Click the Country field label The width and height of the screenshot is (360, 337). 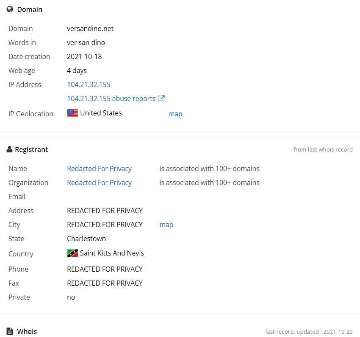[x=21, y=254]
